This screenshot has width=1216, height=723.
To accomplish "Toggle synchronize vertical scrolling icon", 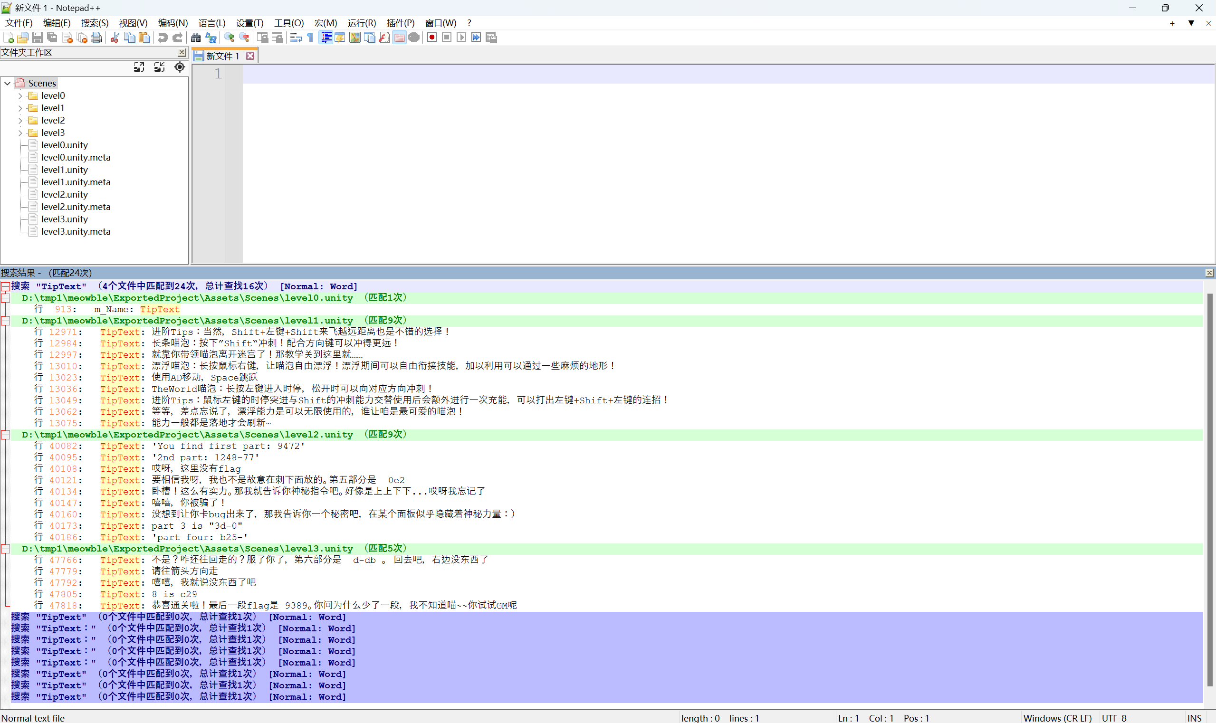I will (262, 38).
